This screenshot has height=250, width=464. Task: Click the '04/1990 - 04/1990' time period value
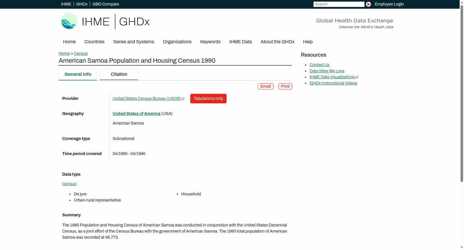pyautogui.click(x=129, y=154)
